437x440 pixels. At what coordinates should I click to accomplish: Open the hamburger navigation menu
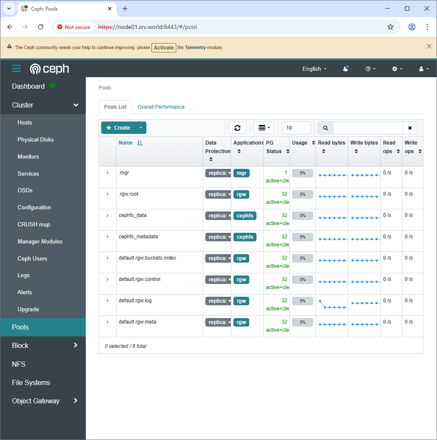coord(16,69)
